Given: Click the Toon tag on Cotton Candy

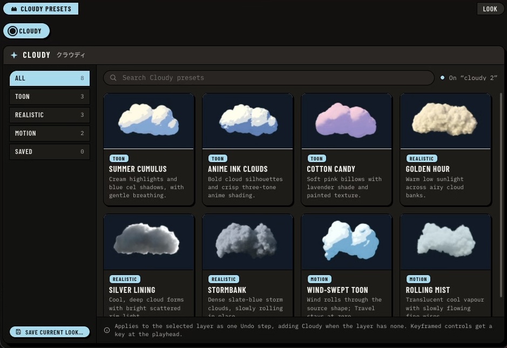Looking at the screenshot, I should coord(316,159).
